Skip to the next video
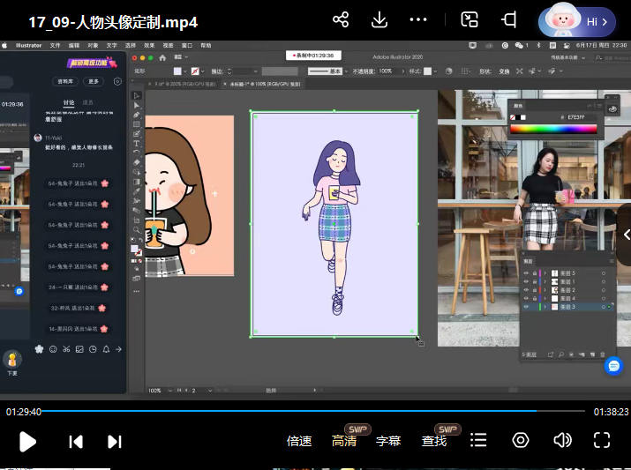631x470 pixels. [115, 441]
